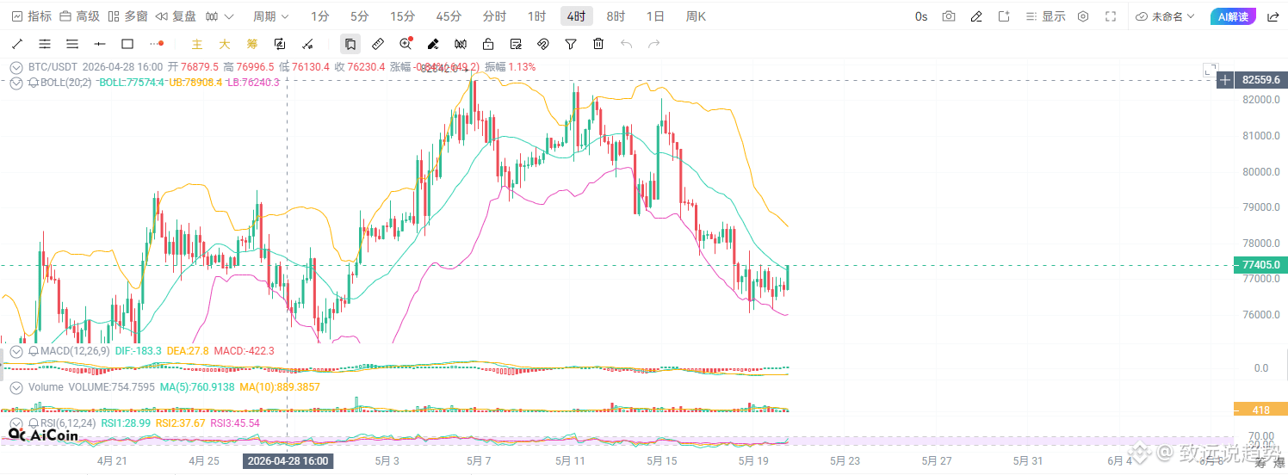Select the horizontal ray marker tool

tap(100, 44)
